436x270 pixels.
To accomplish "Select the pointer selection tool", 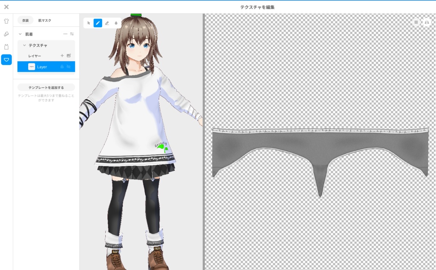I will (89, 23).
